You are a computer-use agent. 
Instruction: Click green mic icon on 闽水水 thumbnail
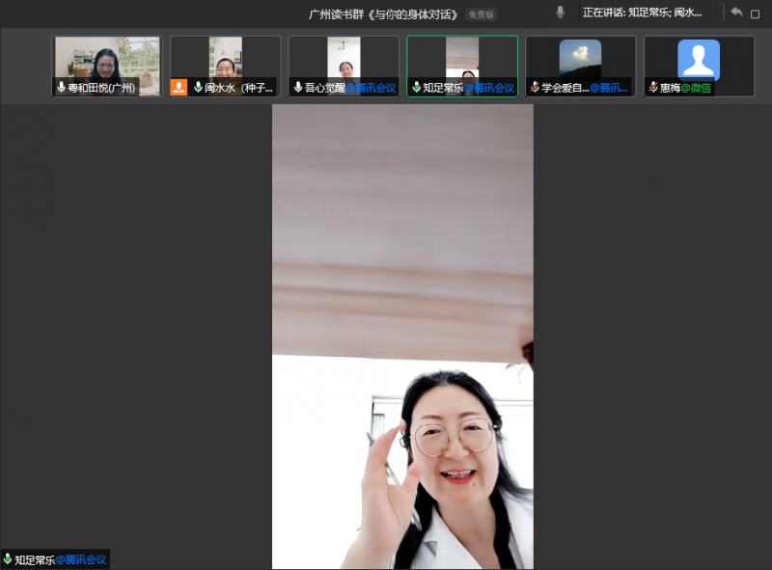click(x=198, y=87)
